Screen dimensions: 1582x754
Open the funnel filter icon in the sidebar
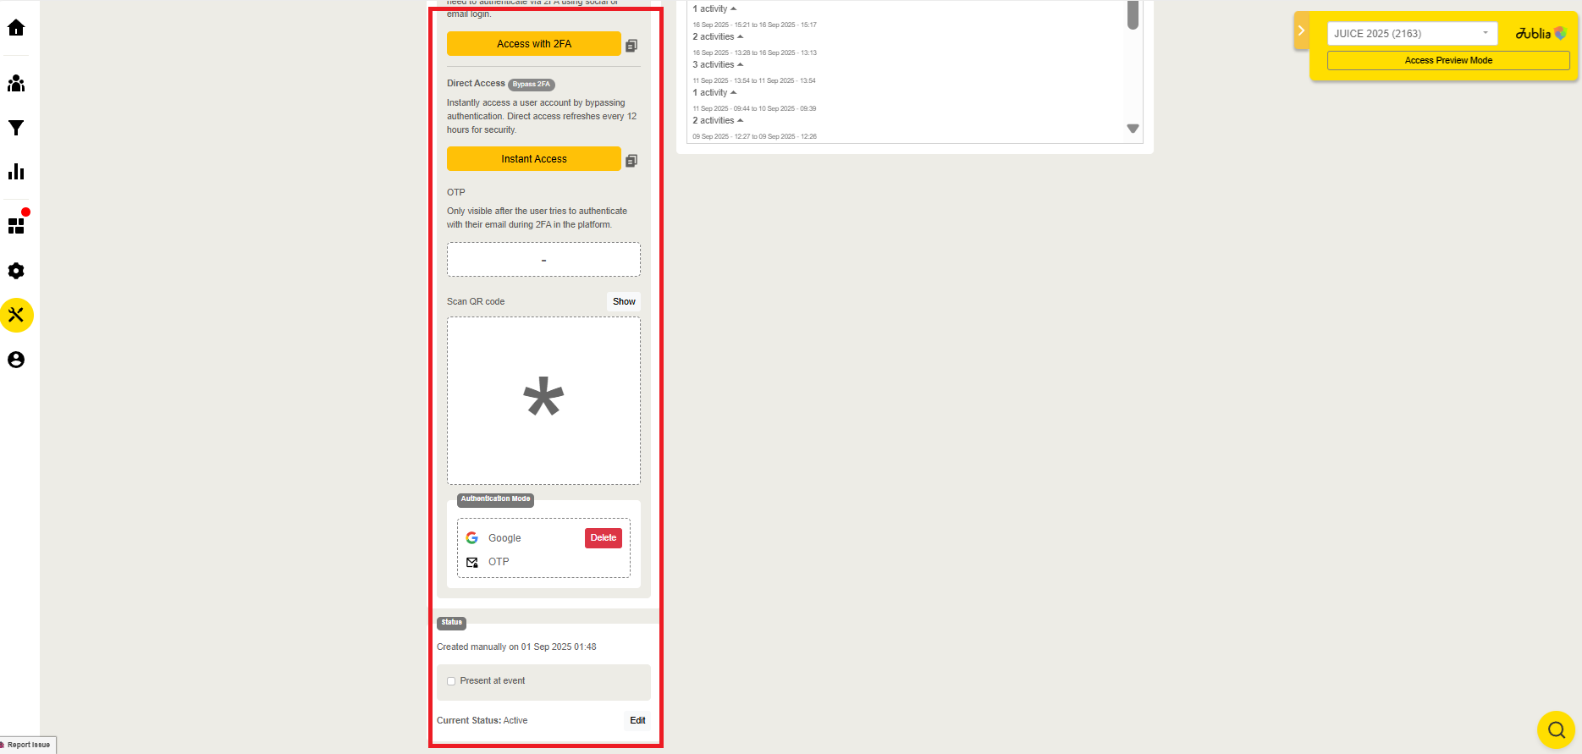click(16, 128)
